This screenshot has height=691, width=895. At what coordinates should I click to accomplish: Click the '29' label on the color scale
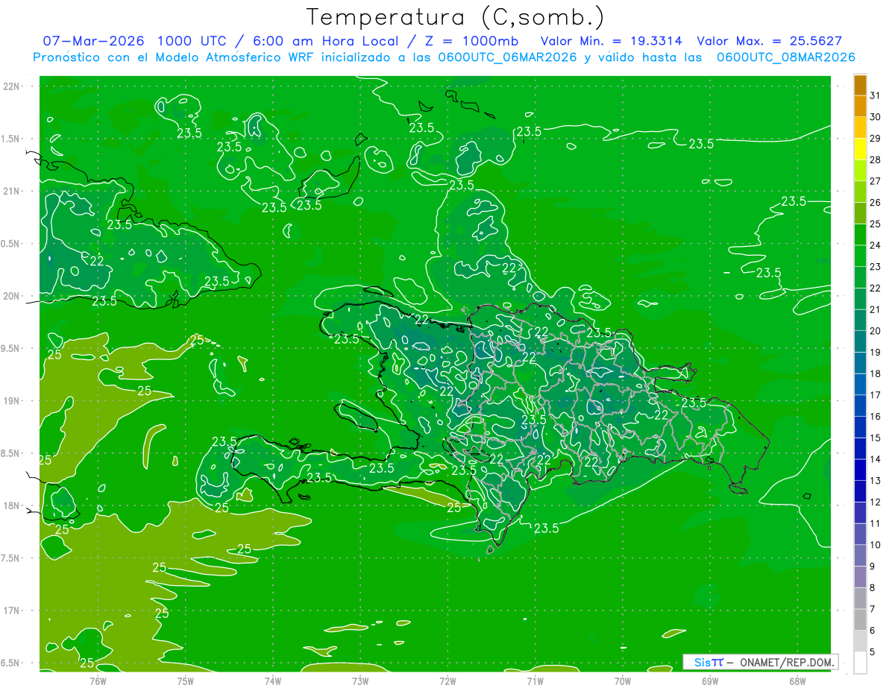876,139
